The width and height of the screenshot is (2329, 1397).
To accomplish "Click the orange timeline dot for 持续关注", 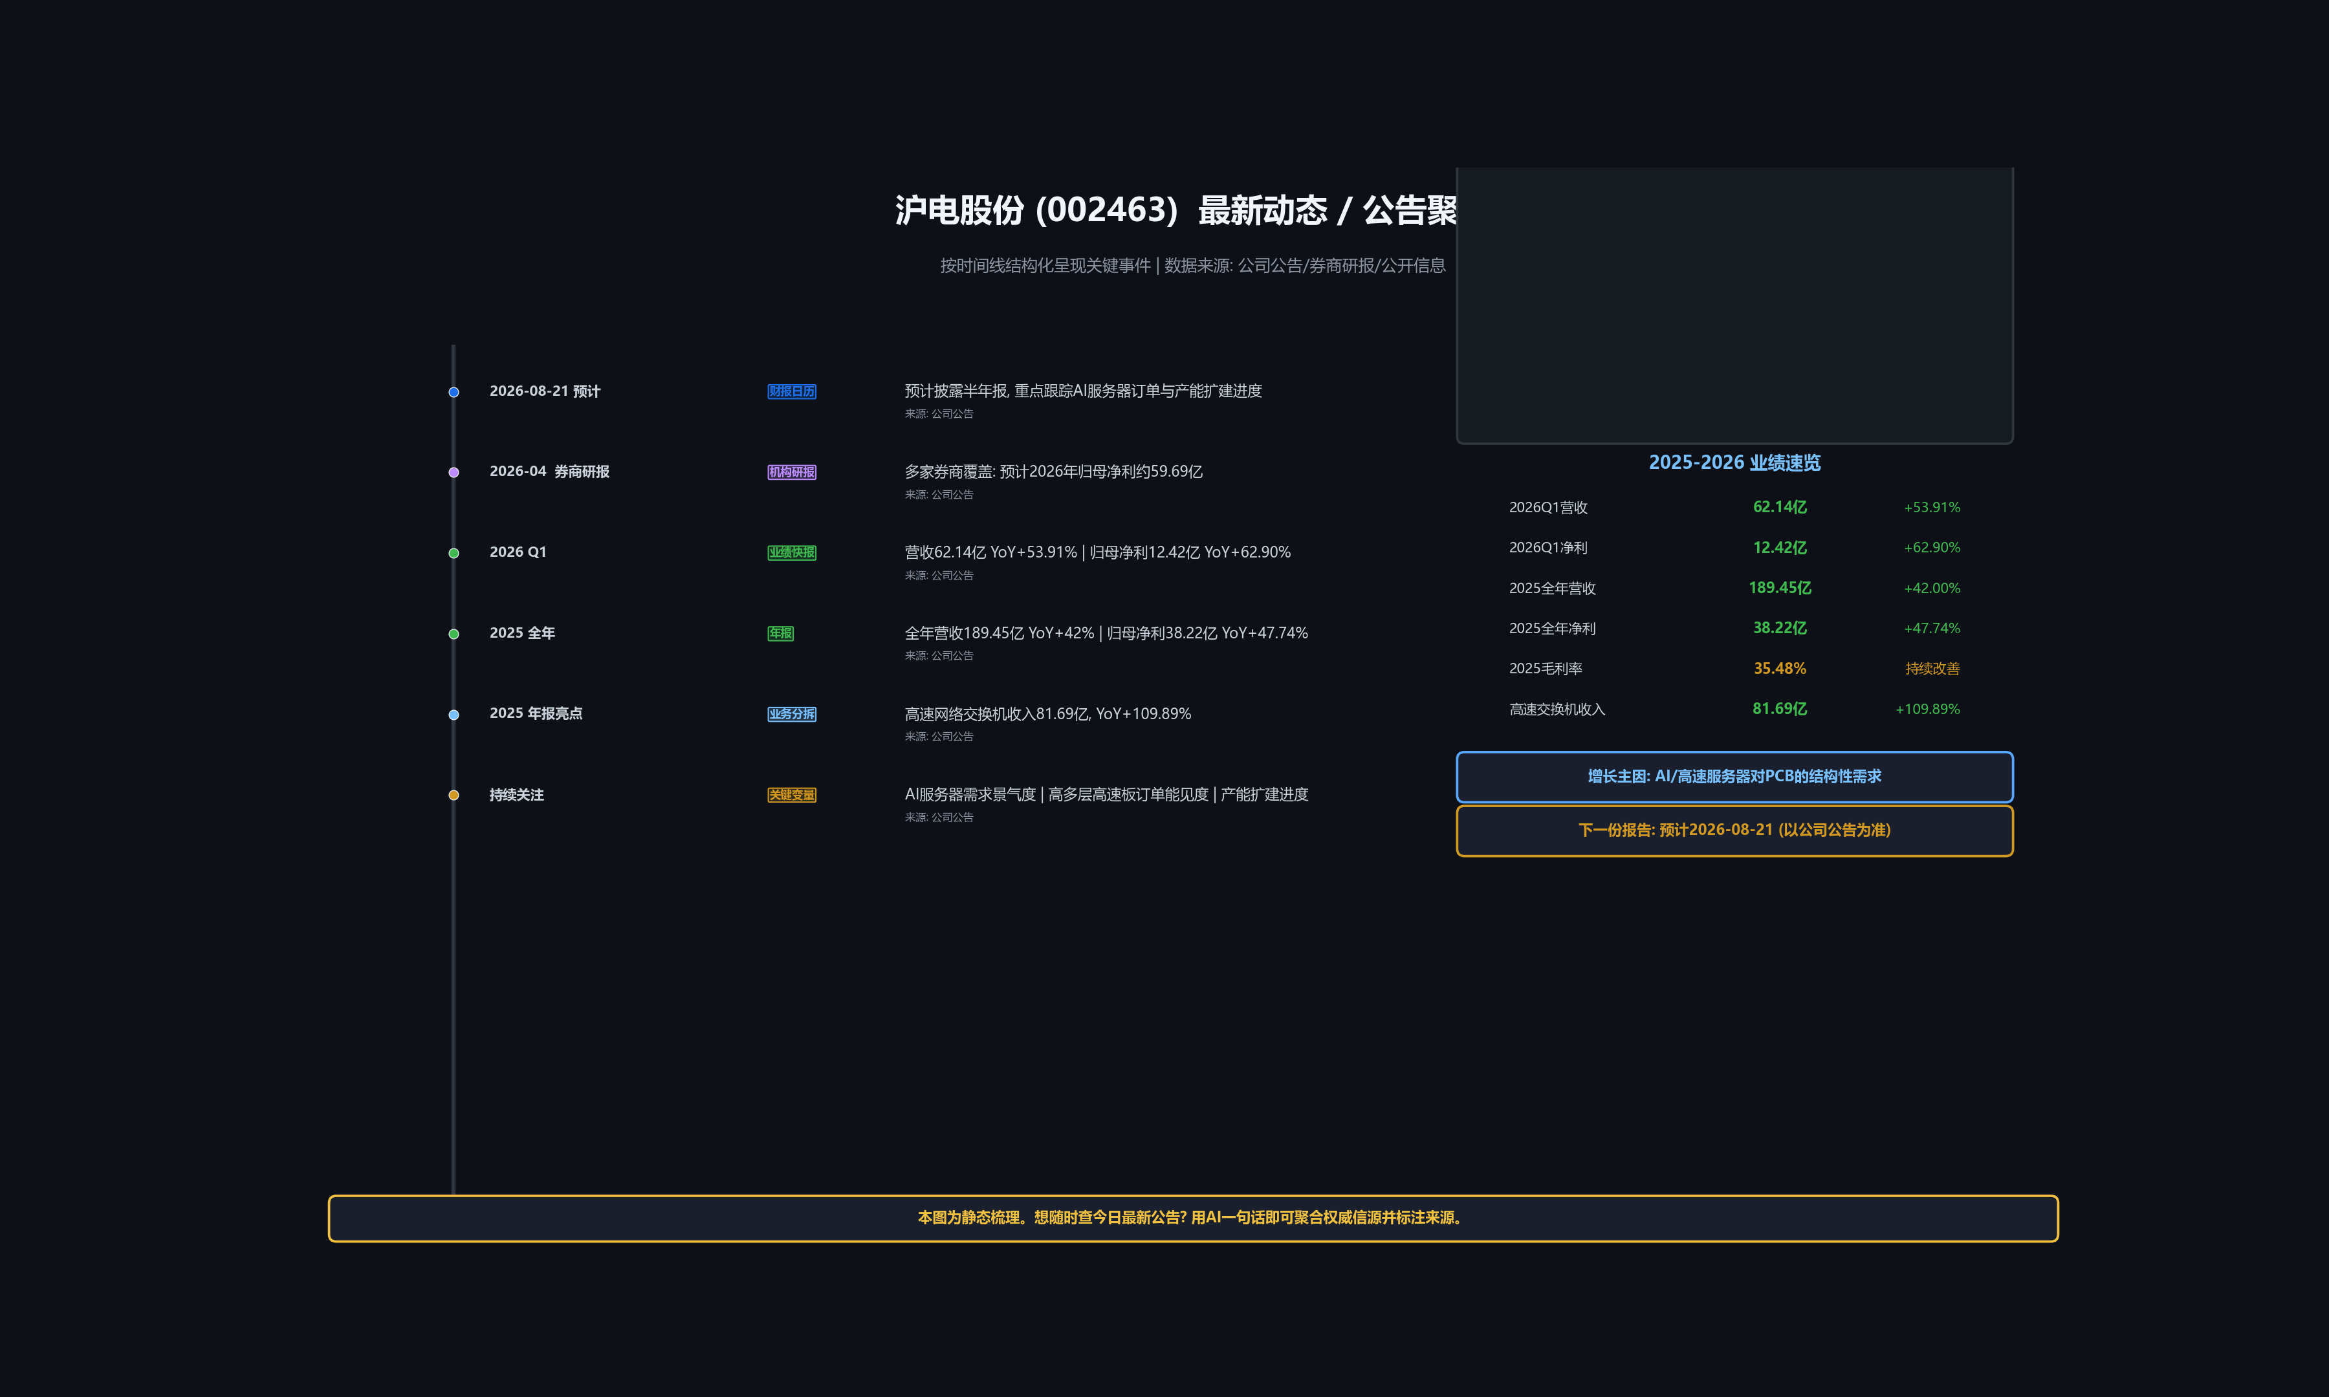I will [454, 794].
